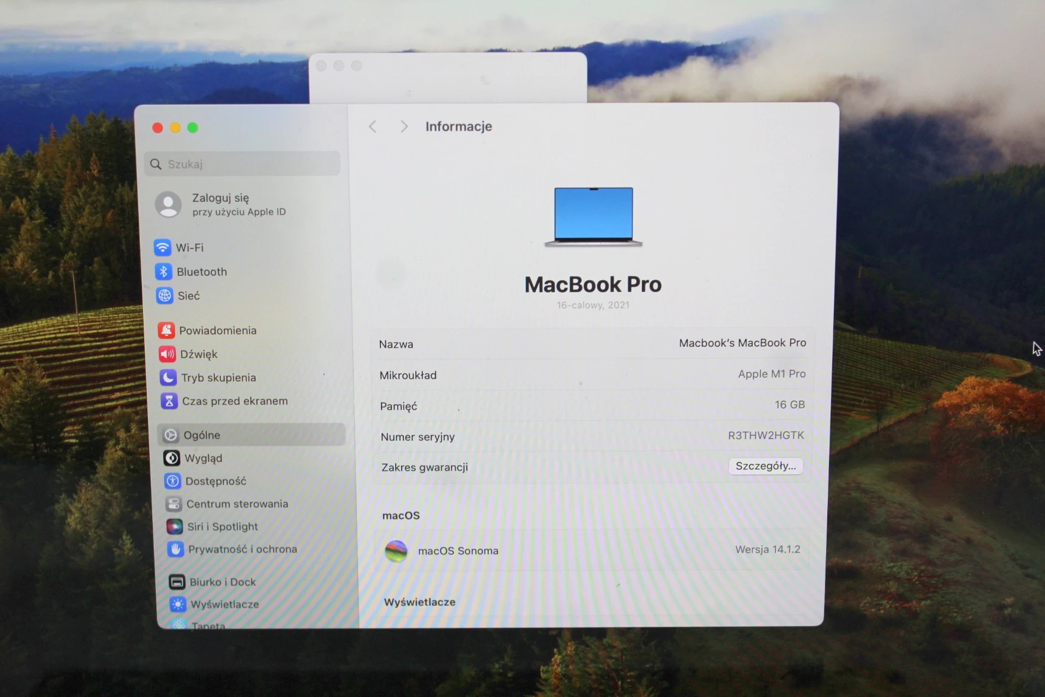
Task: Click the Szczegóły warranty button
Action: [x=765, y=467]
